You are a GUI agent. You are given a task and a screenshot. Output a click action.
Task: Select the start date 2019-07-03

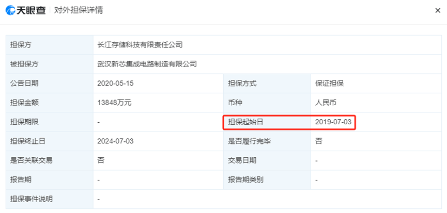pyautogui.click(x=333, y=122)
